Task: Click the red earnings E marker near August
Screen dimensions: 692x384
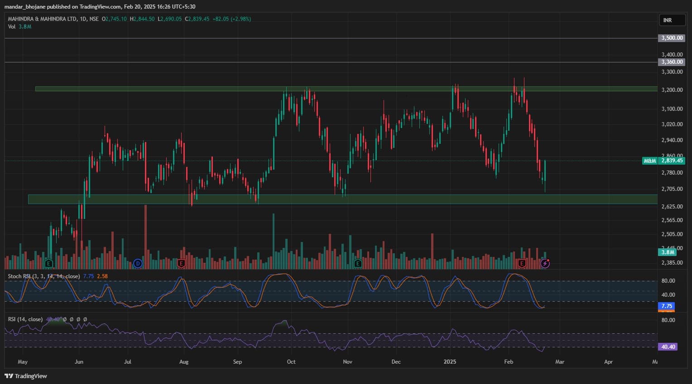Action: 182,263
